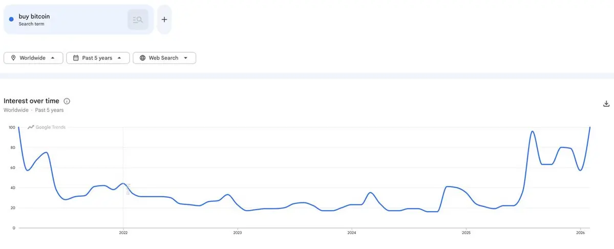Image resolution: width=614 pixels, height=249 pixels.
Task: Add a comparison term with plus button
Action: coord(164,20)
